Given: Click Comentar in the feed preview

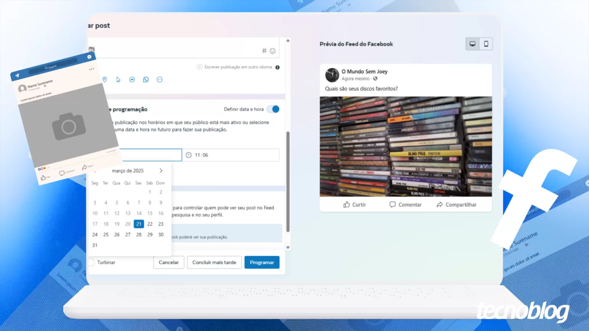Looking at the screenshot, I should coord(405,205).
